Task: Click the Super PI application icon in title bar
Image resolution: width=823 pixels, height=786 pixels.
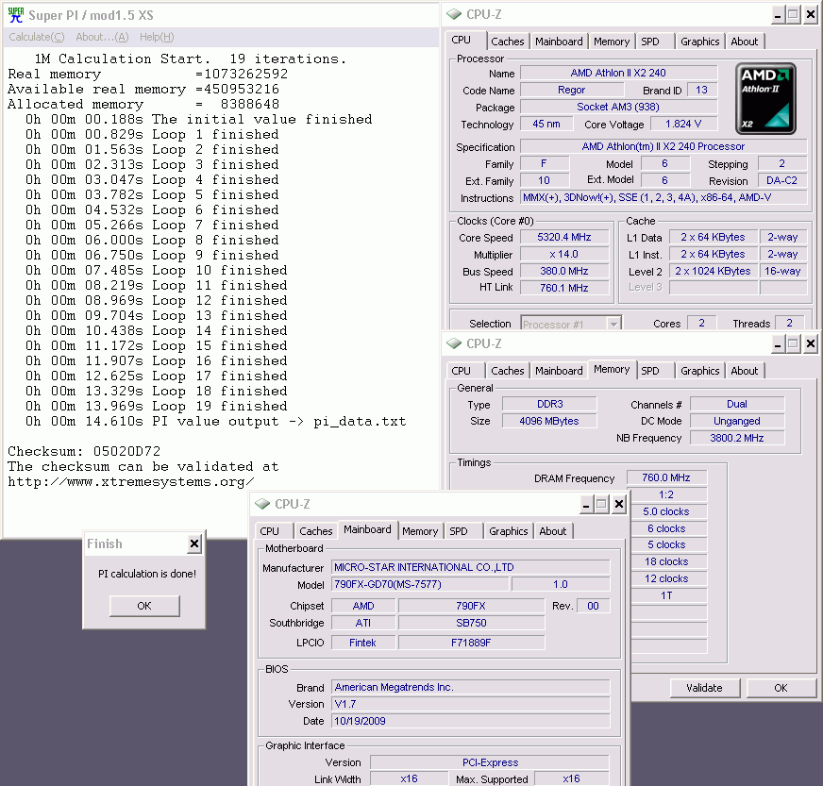Action: pos(16,15)
